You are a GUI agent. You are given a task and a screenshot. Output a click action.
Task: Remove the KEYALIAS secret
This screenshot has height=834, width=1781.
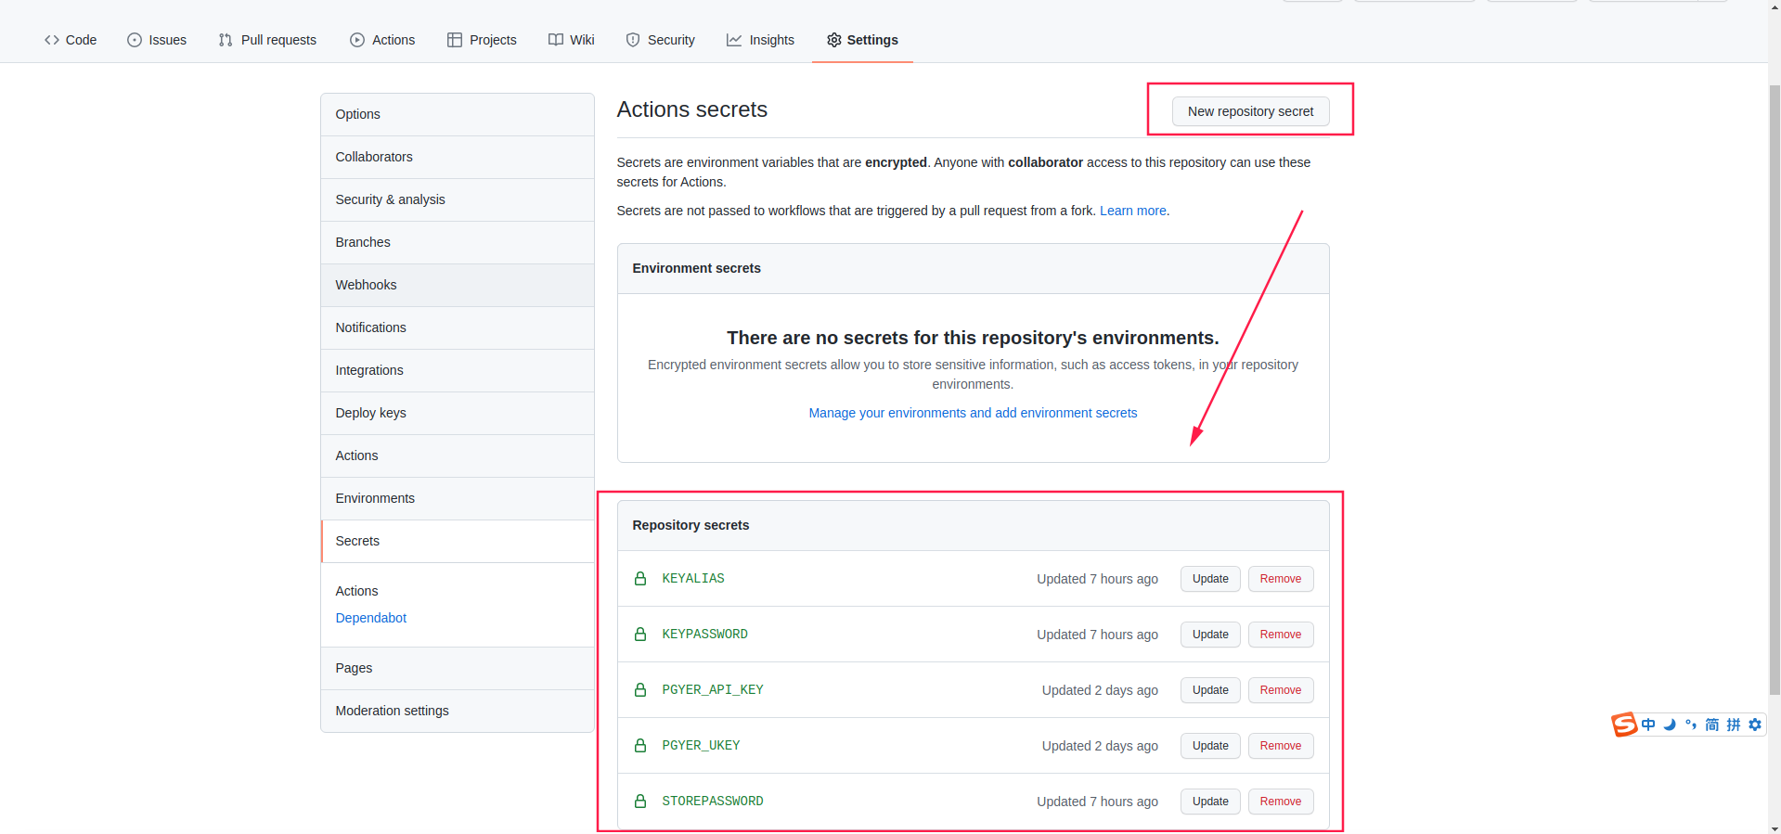1281,579
